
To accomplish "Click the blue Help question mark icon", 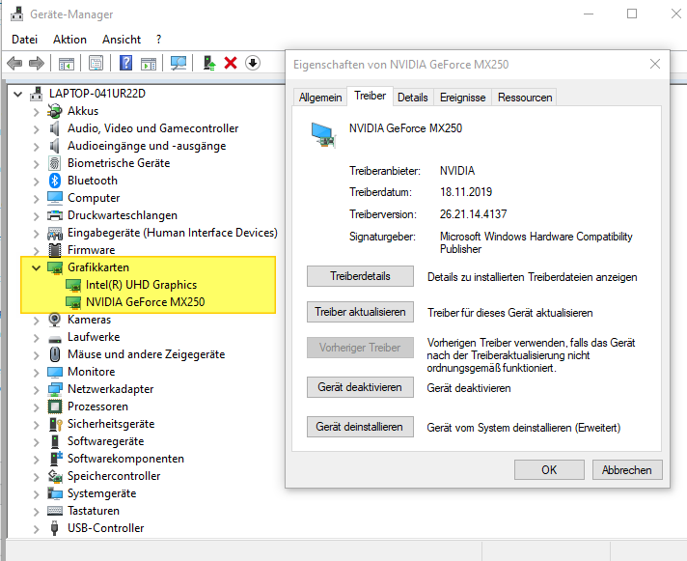I will 125,63.
